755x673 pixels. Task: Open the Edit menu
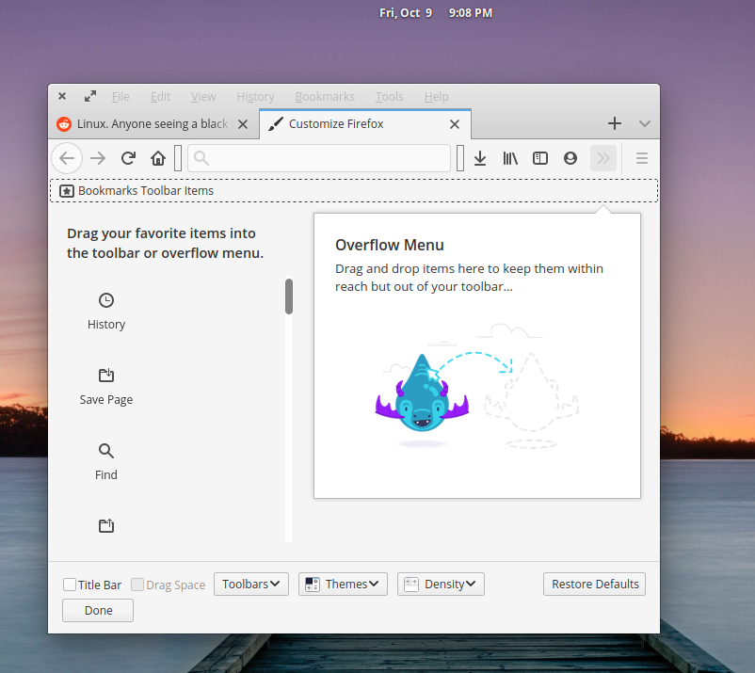coord(160,97)
